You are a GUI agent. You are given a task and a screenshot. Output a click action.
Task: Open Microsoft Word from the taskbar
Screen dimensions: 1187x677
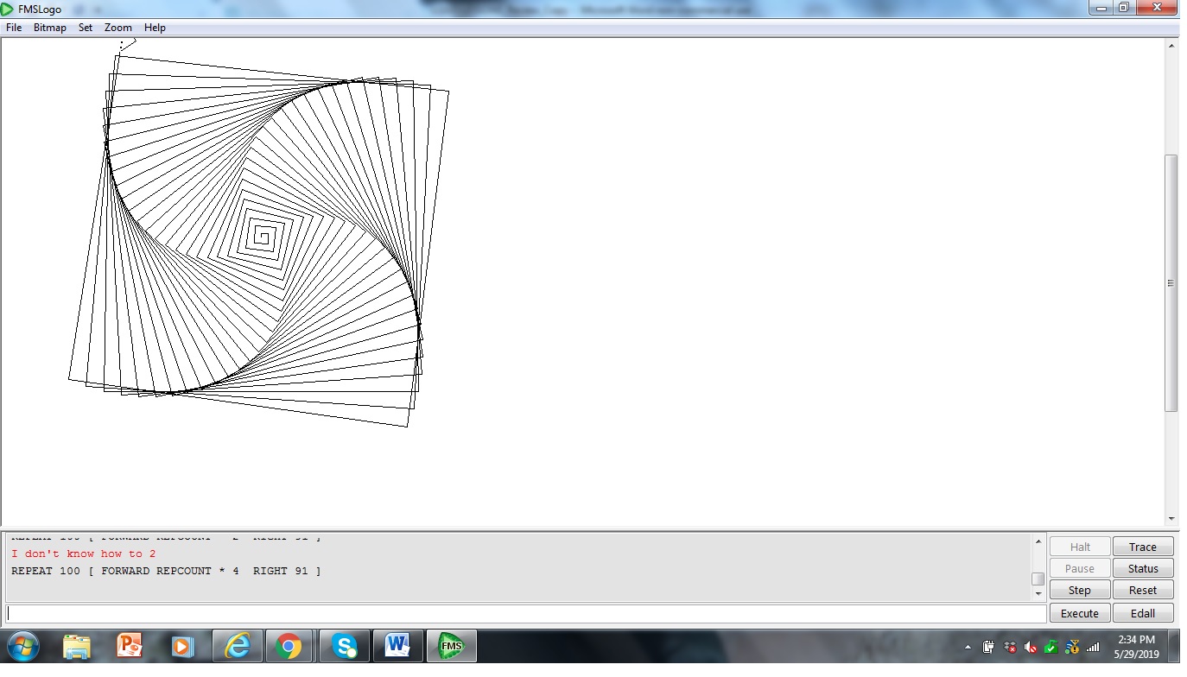click(399, 645)
